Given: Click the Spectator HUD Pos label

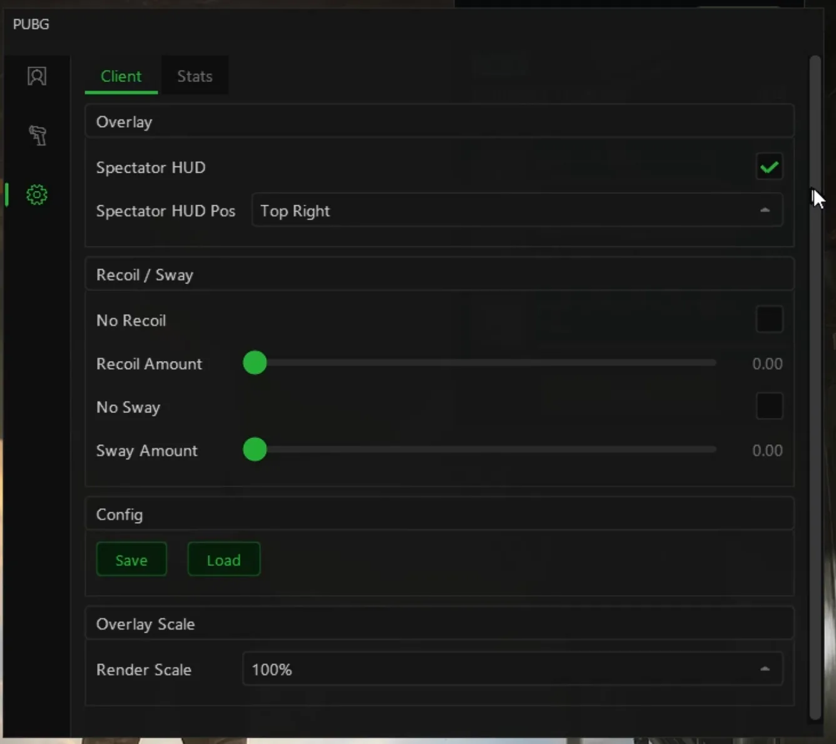Looking at the screenshot, I should (166, 211).
